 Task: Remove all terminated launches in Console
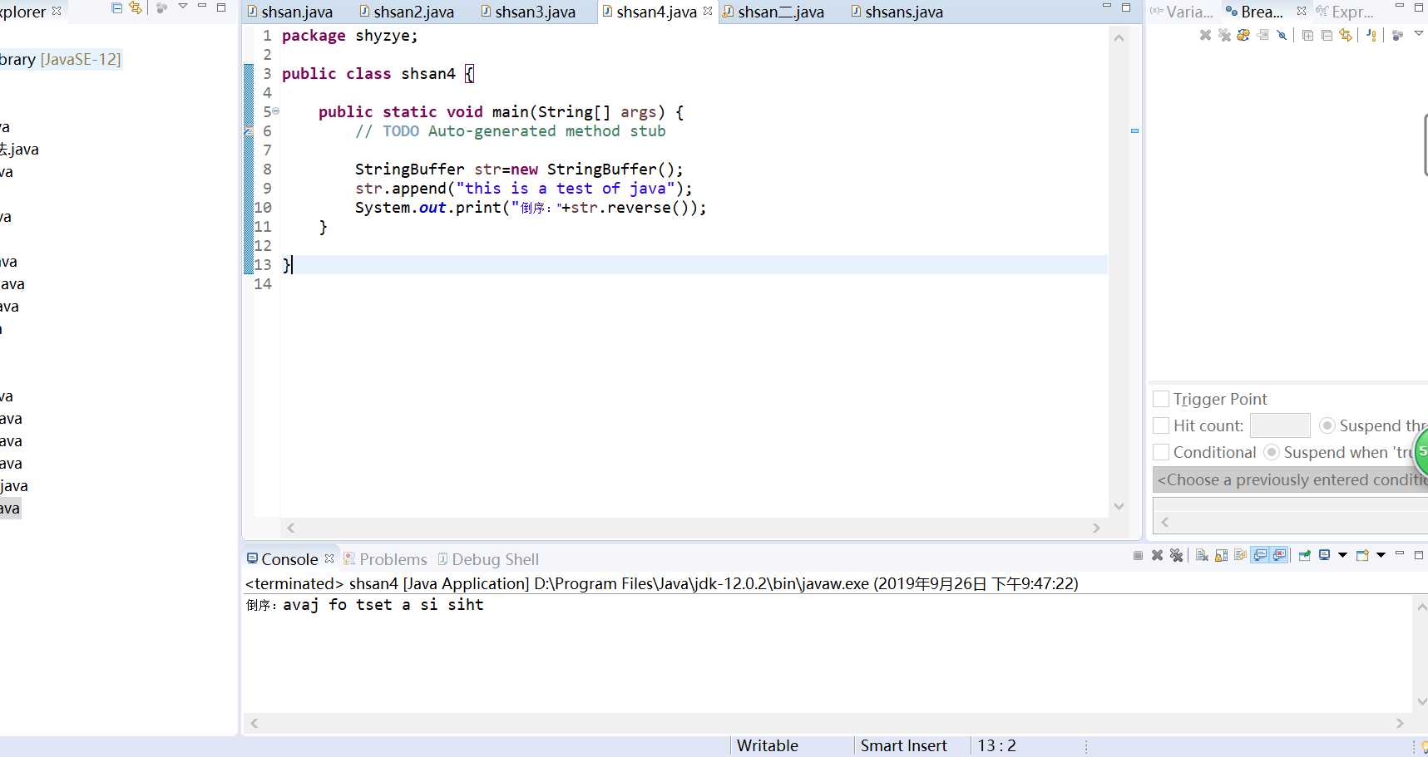tap(1176, 555)
